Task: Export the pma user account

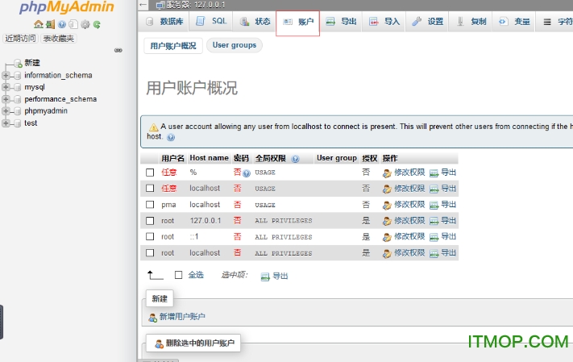Action: click(442, 205)
